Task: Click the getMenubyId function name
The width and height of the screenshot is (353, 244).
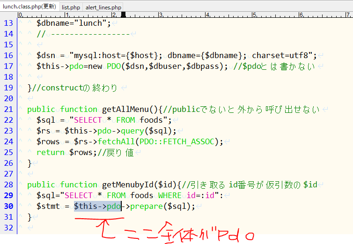Action: (x=128, y=185)
